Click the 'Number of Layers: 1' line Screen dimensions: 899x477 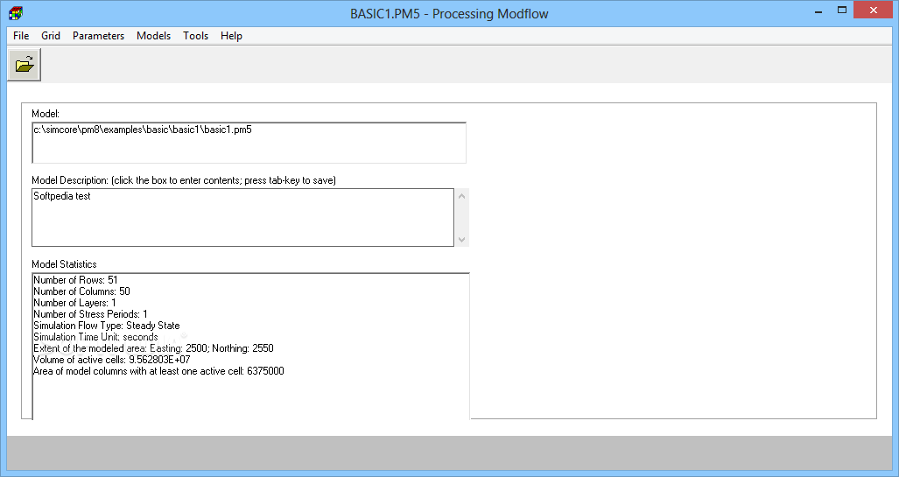point(74,303)
